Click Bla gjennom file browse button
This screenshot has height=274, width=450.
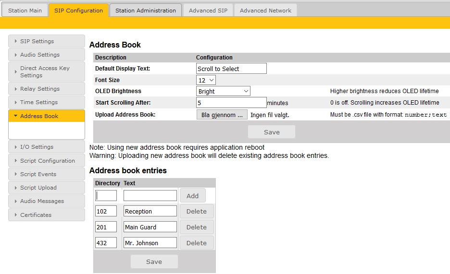(x=222, y=115)
